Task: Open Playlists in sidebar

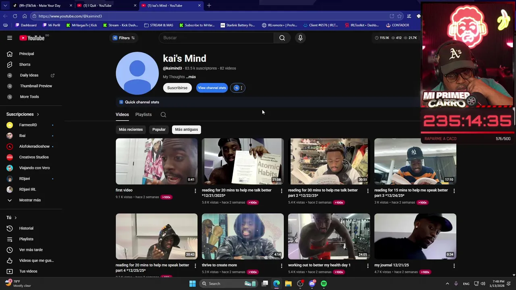Action: coord(26,239)
